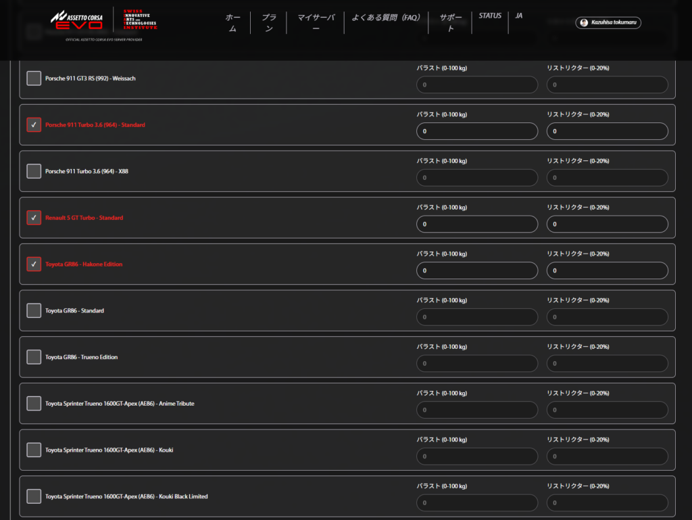This screenshot has height=520, width=692.
Task: Open the マイサーバー page
Action: pyautogui.click(x=316, y=22)
